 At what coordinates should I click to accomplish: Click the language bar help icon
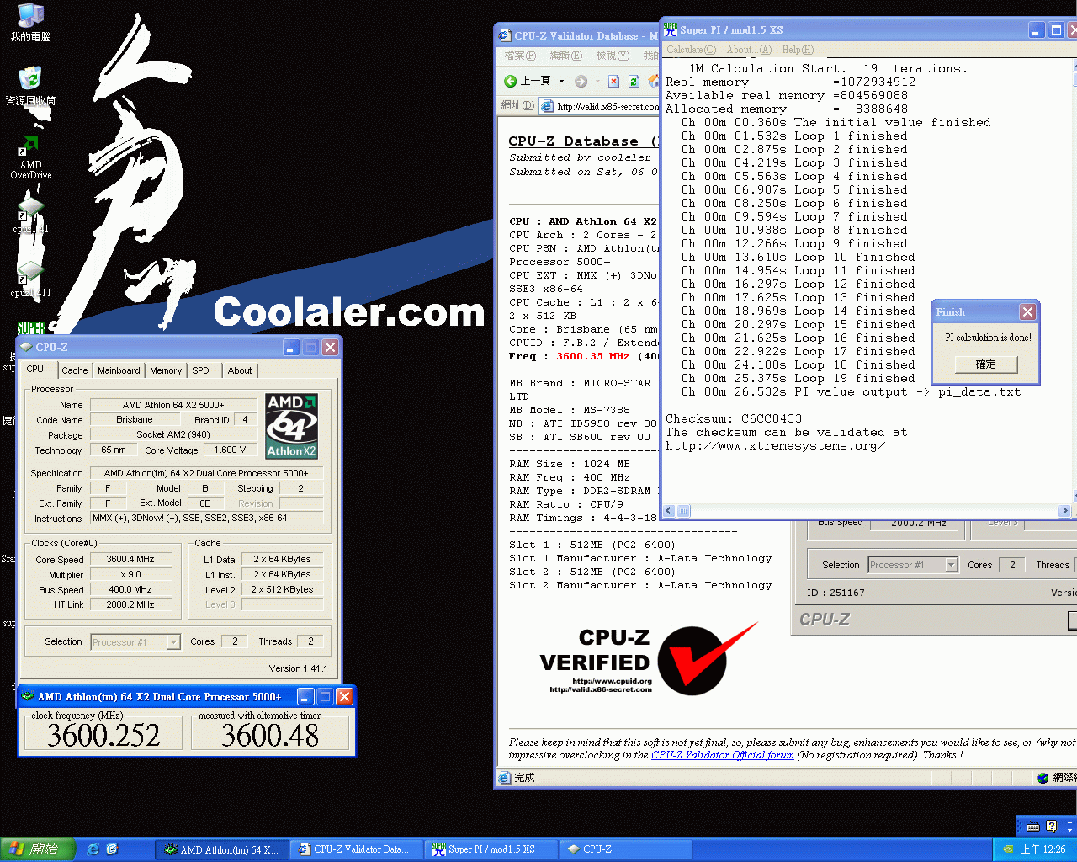coord(1051,826)
